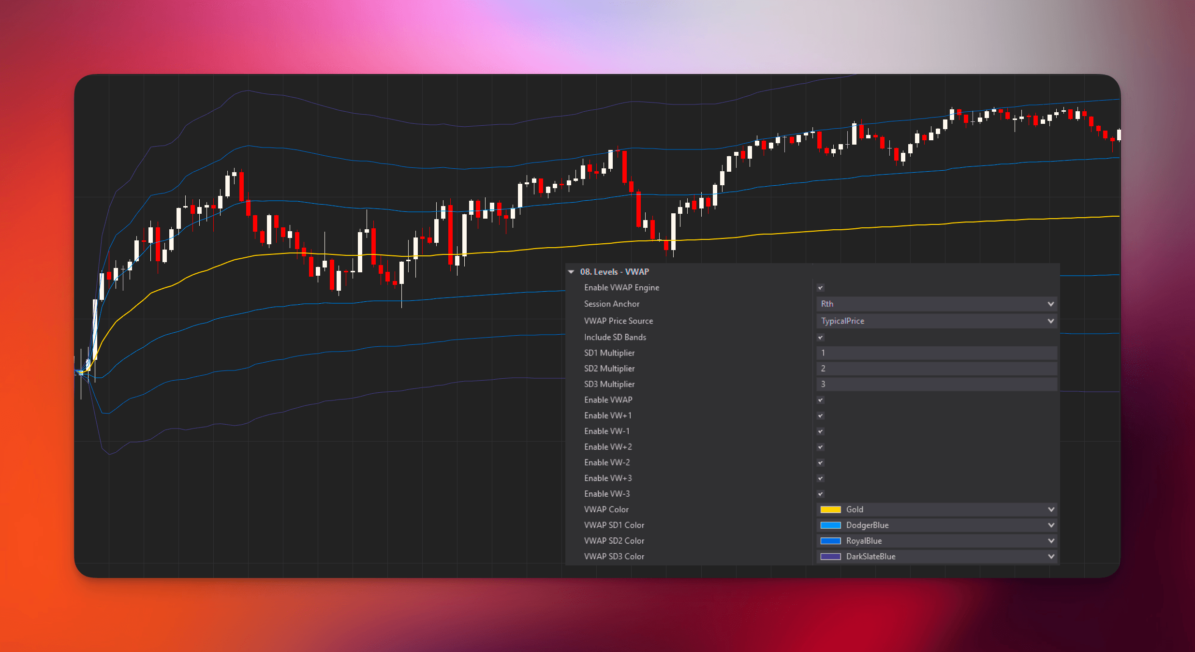Uncheck the Enable VW+2 option
Viewport: 1195px width, 652px height.
pyautogui.click(x=820, y=447)
